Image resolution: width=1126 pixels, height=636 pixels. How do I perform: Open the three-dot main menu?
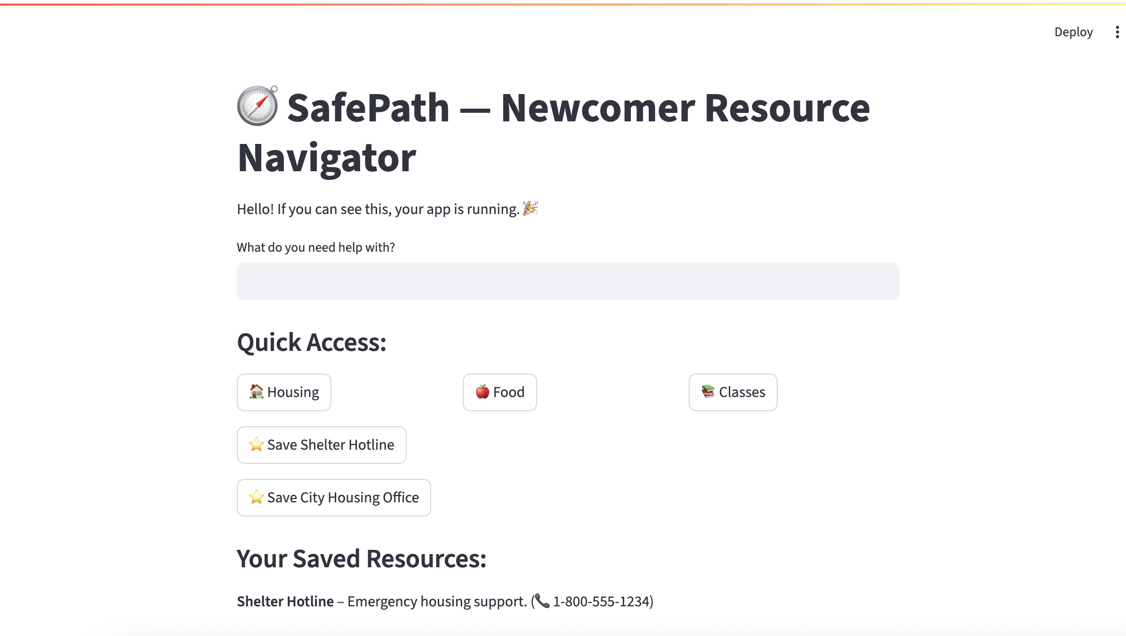coord(1117,32)
